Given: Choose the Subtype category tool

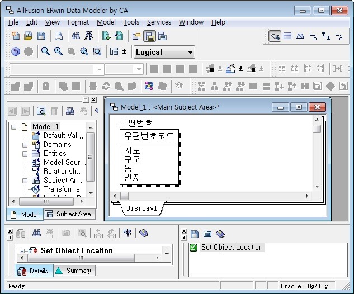Looking at the screenshot, I should [x=300, y=36].
